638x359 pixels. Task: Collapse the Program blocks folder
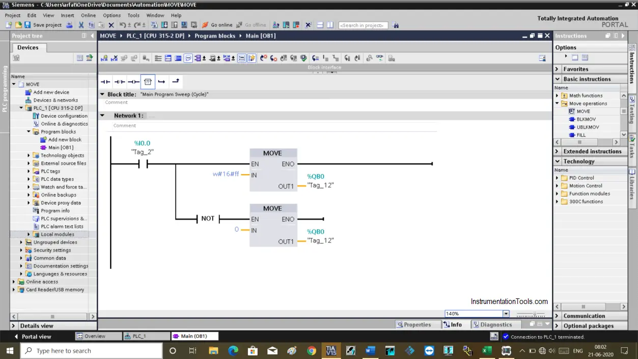[29, 131]
